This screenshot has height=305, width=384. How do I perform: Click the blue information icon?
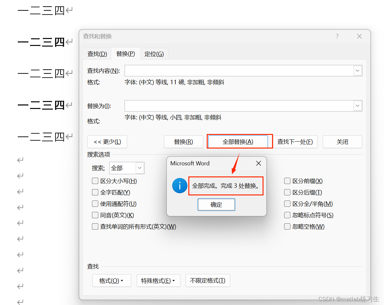pyautogui.click(x=179, y=186)
